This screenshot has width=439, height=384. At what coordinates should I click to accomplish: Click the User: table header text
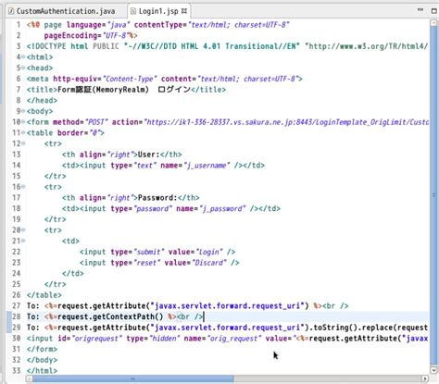tap(148, 155)
